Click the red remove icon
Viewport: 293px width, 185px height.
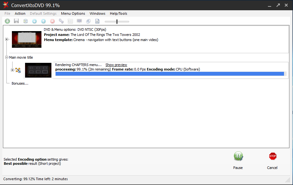[x=52, y=21]
